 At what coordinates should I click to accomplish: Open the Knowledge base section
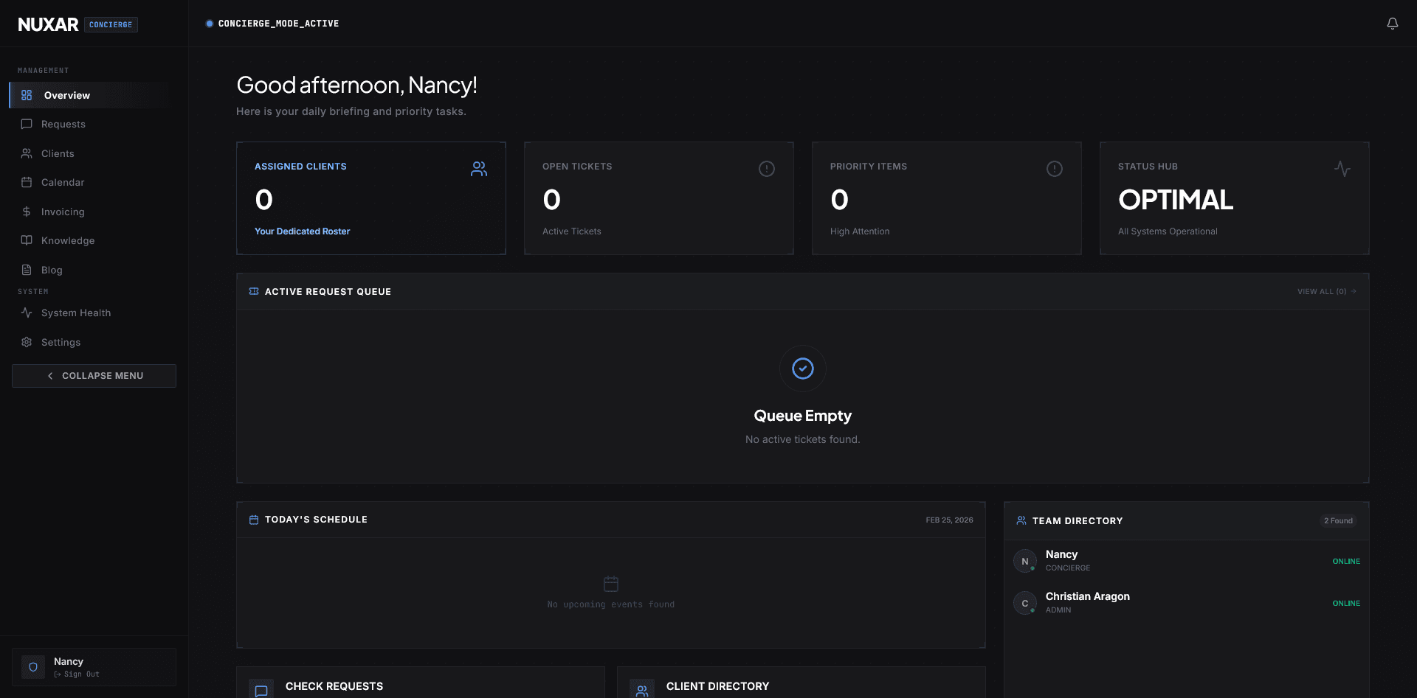point(68,241)
